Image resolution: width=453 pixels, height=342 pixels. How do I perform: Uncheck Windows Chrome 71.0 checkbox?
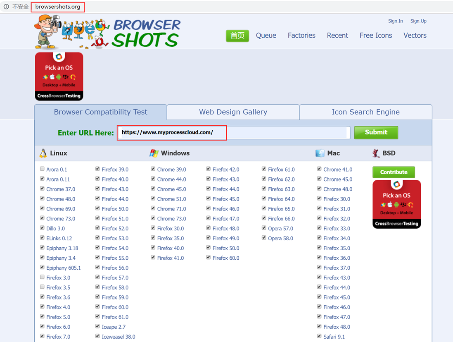click(153, 208)
